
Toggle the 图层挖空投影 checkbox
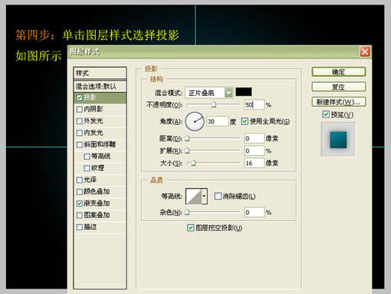click(190, 227)
